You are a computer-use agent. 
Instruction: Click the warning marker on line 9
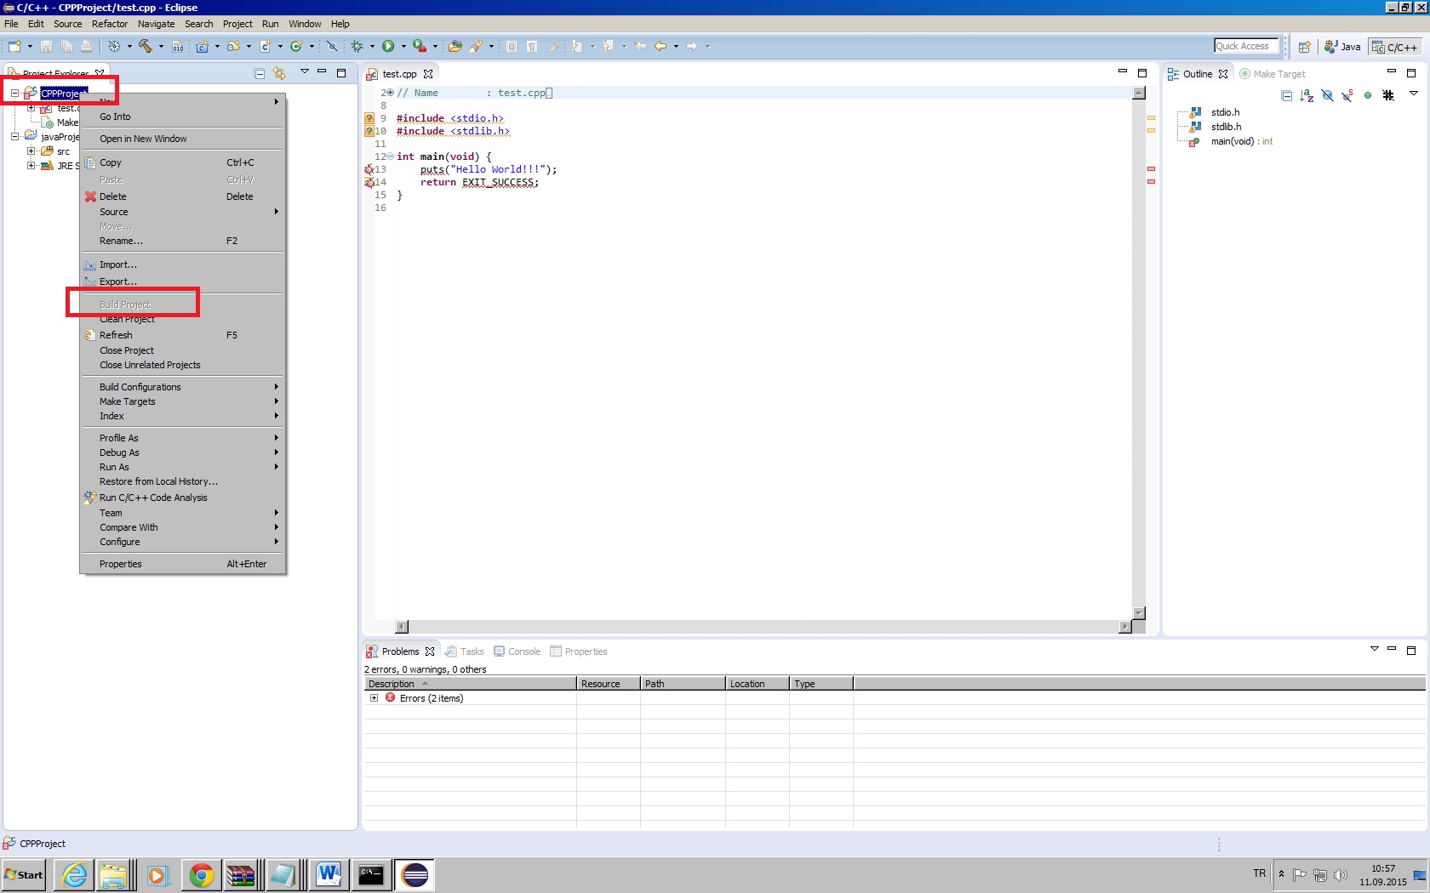pyautogui.click(x=369, y=118)
